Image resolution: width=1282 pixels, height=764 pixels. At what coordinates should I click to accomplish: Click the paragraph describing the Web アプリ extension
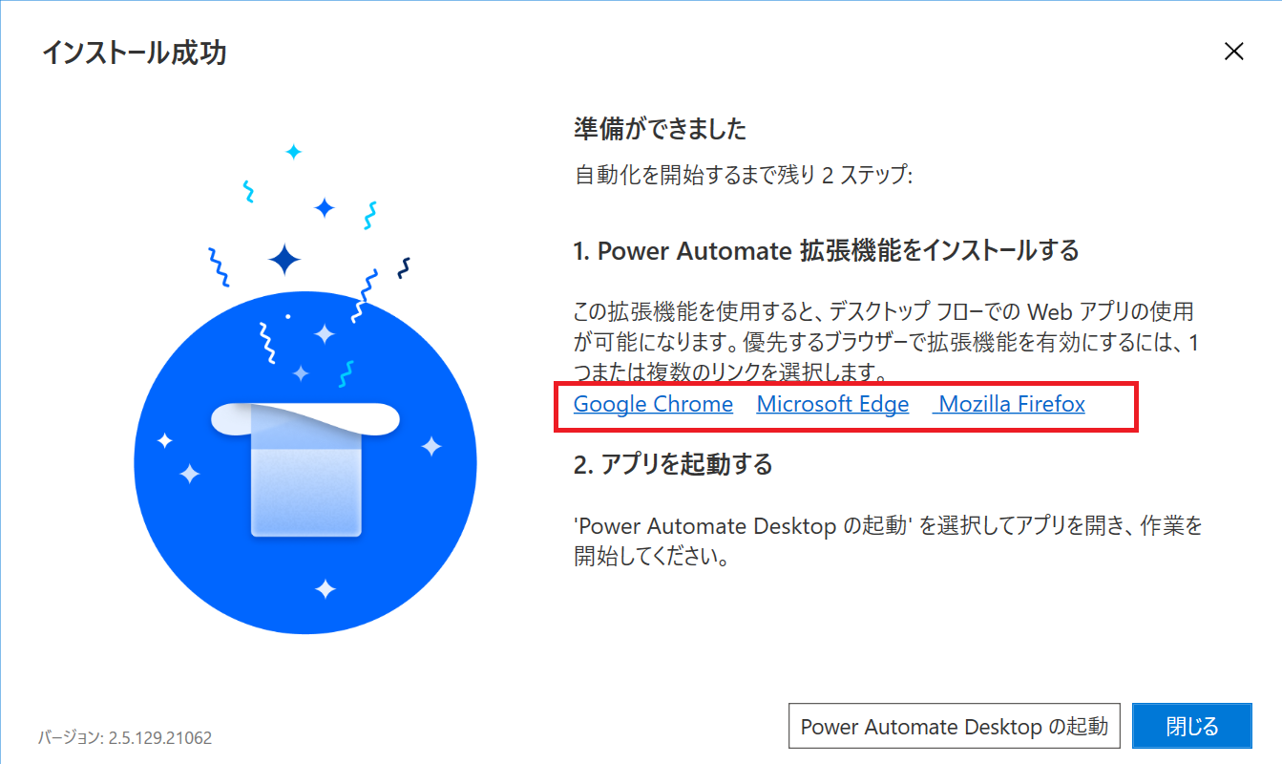pos(884,340)
